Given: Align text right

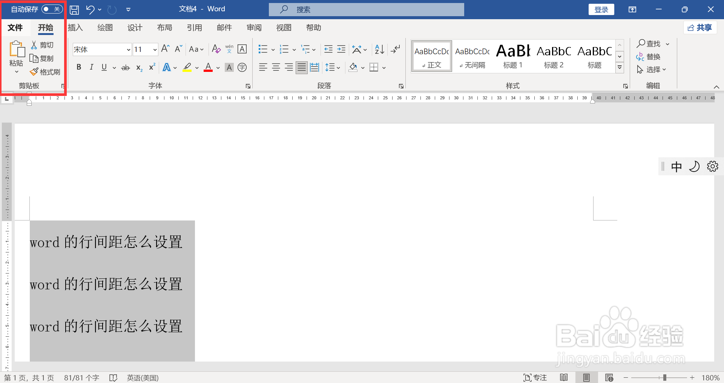Looking at the screenshot, I should tap(288, 67).
